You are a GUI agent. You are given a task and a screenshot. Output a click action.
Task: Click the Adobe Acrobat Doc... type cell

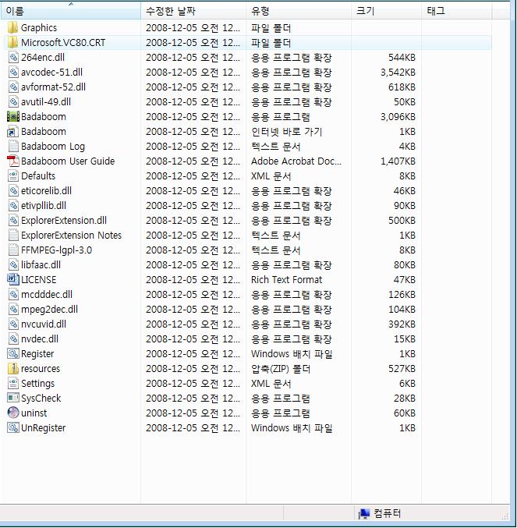click(296, 161)
